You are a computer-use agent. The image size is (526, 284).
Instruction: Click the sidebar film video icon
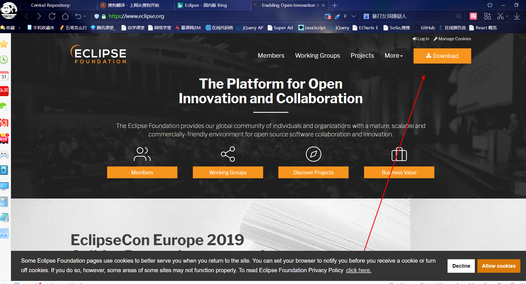pyautogui.click(x=4, y=170)
